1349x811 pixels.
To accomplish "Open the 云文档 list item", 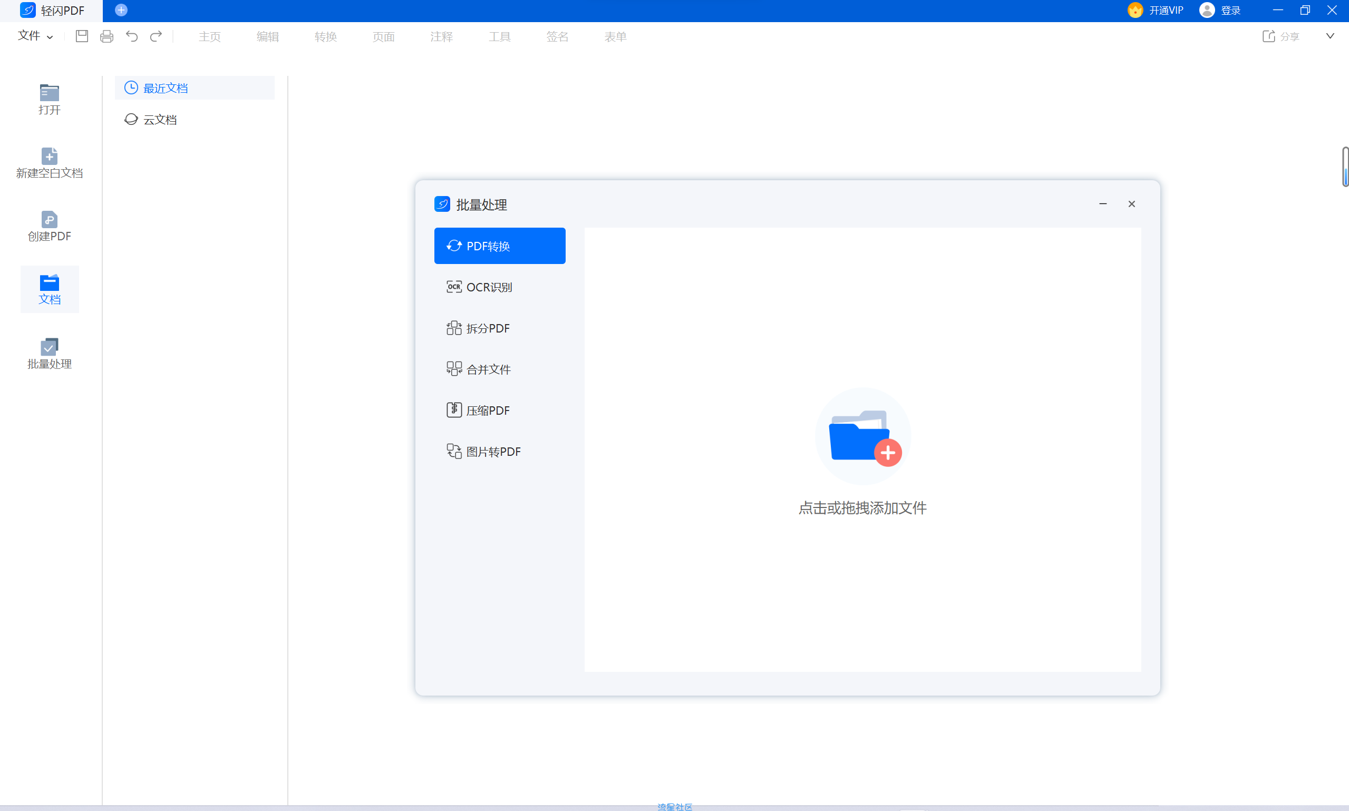I will [160, 120].
